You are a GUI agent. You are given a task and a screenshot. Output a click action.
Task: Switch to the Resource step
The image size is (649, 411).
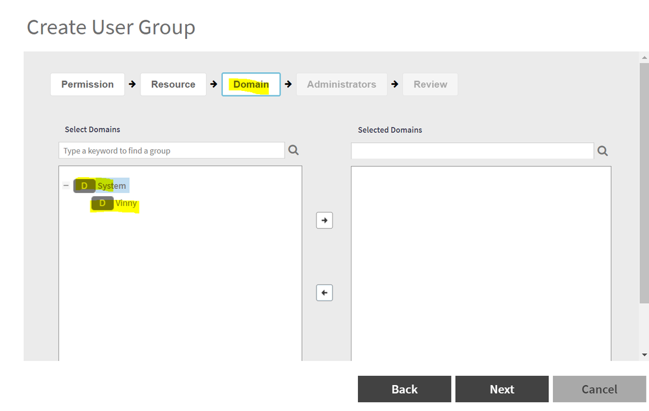(x=173, y=84)
